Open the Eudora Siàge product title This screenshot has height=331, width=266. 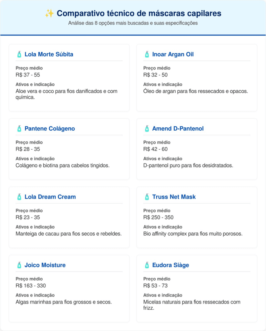coord(170,265)
